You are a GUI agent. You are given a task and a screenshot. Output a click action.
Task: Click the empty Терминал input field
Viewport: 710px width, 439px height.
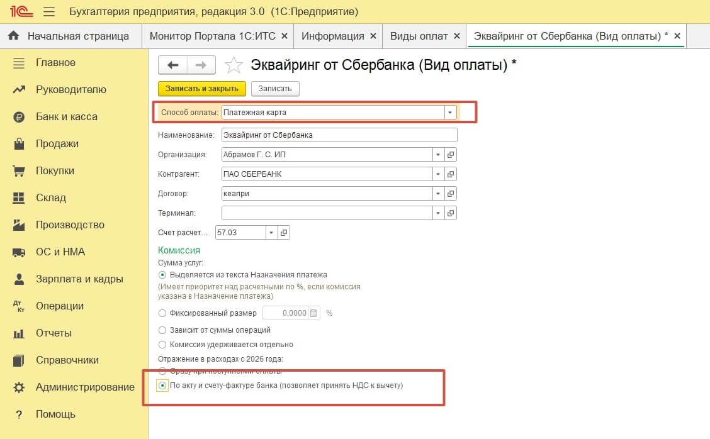tap(327, 213)
